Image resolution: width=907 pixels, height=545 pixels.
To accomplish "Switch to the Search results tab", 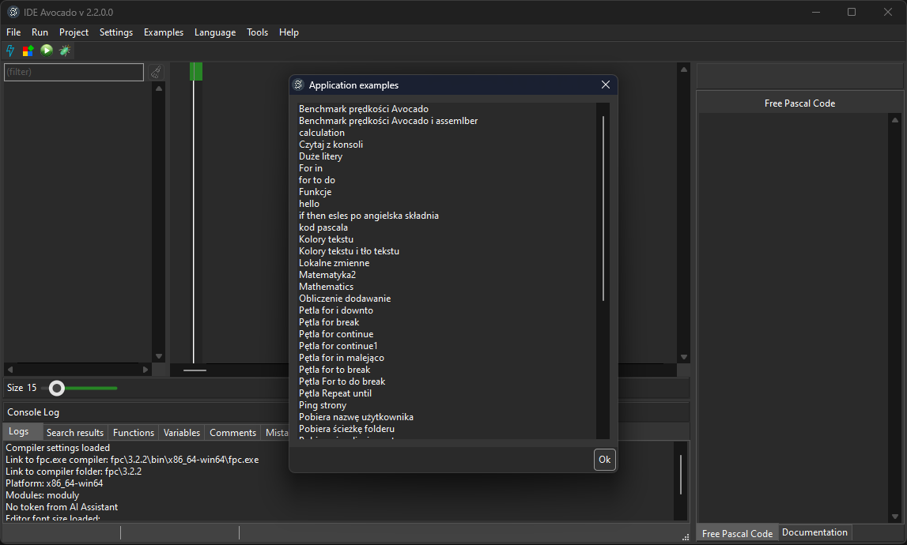I will (75, 432).
